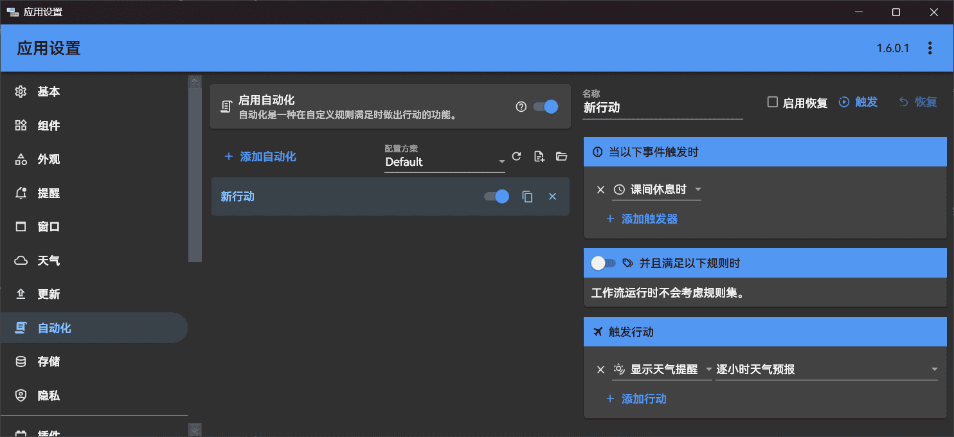Select the 提醒 notifications settings icon
Image resolution: width=954 pixels, height=437 pixels.
coord(20,193)
